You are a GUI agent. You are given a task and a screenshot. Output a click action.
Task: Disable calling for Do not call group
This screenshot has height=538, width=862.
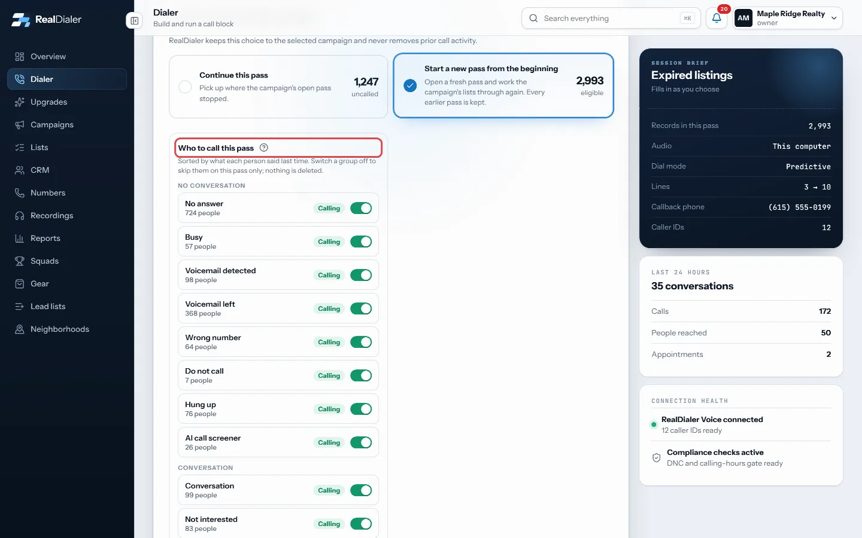[361, 375]
